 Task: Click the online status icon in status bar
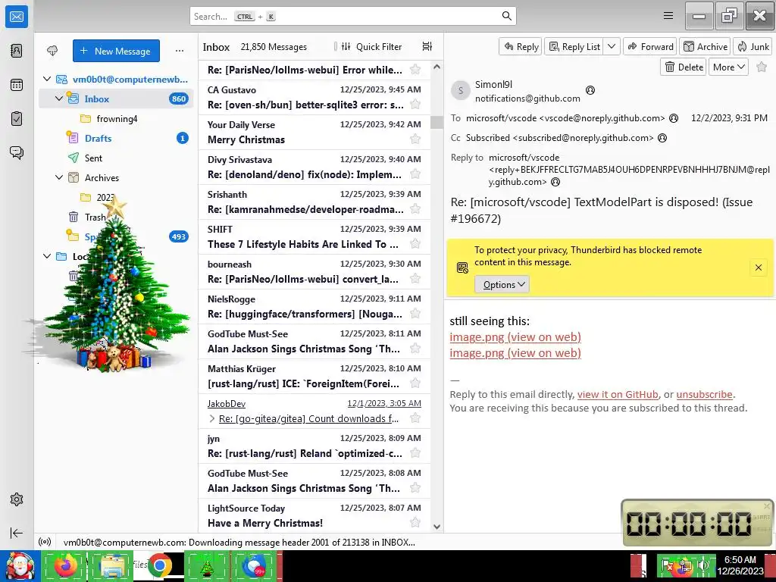pos(45,542)
